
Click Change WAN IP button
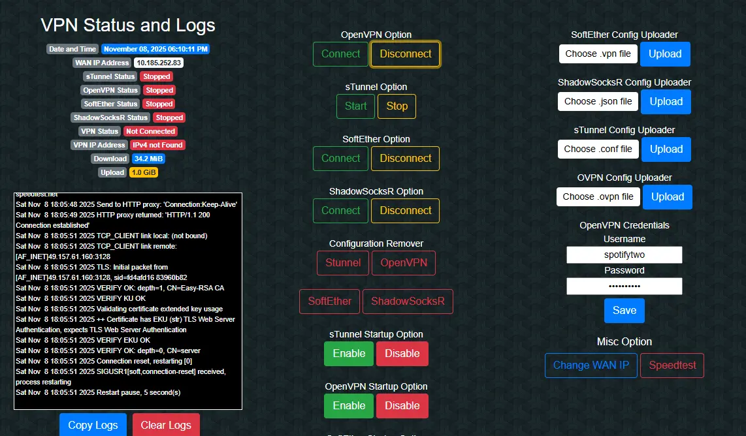tap(591, 365)
